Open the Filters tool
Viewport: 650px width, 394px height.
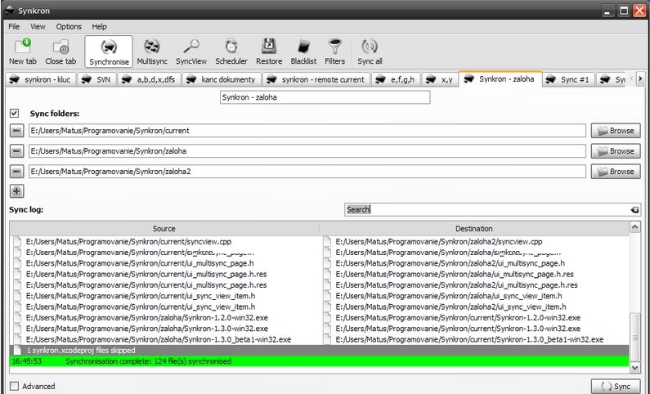point(334,51)
